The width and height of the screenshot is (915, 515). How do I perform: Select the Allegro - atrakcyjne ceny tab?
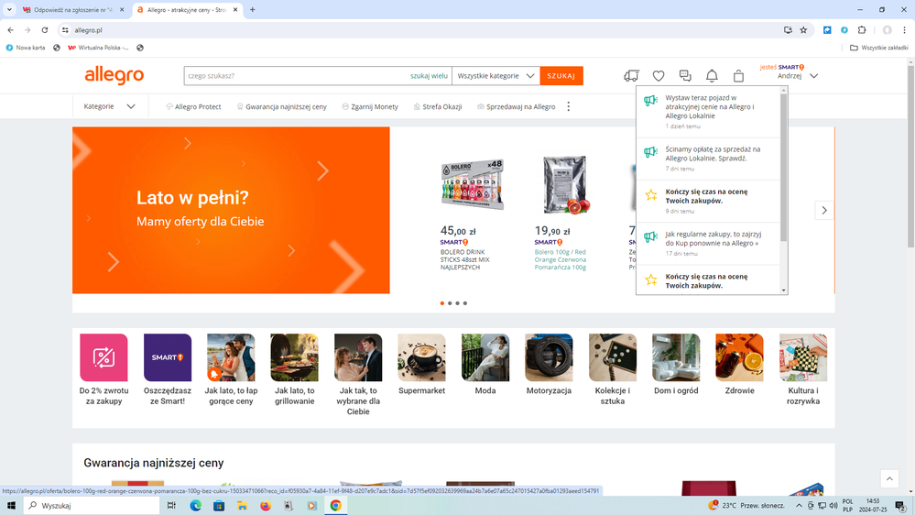click(188, 10)
